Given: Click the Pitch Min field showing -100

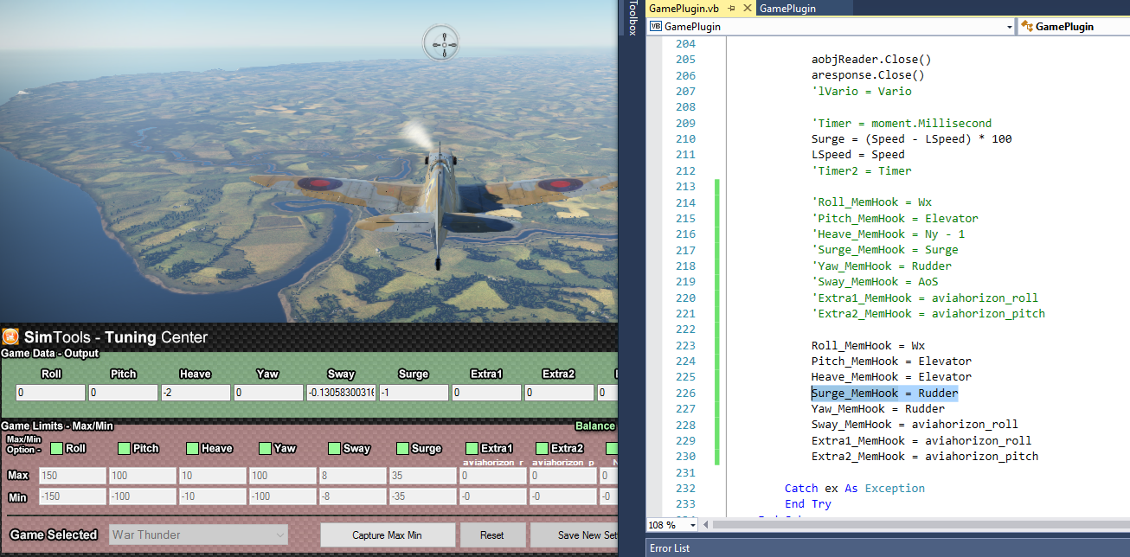Looking at the screenshot, I should [141, 497].
